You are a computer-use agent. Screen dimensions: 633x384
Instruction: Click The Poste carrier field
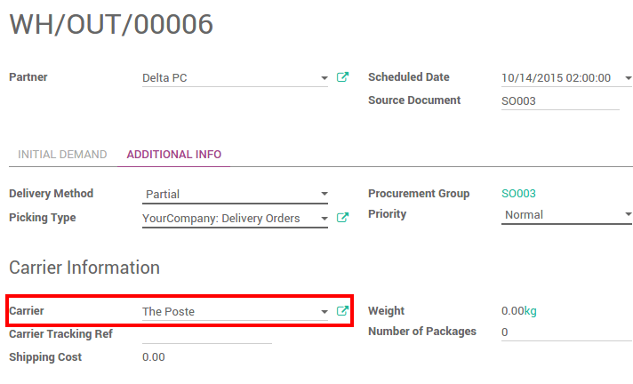click(x=230, y=312)
